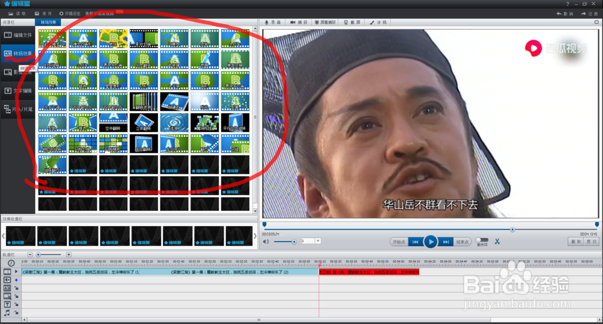Click the audio track speaker icon

click(7, 280)
